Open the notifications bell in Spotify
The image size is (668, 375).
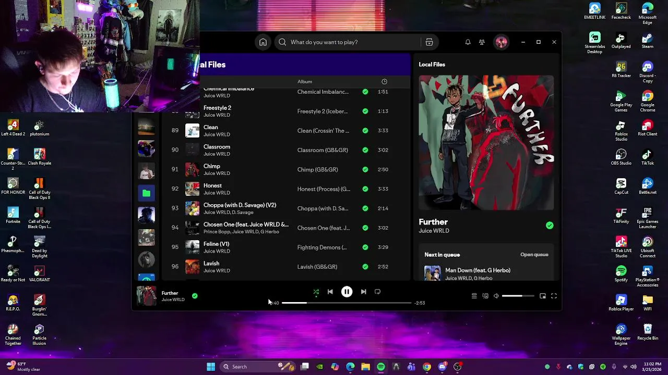pos(468,42)
